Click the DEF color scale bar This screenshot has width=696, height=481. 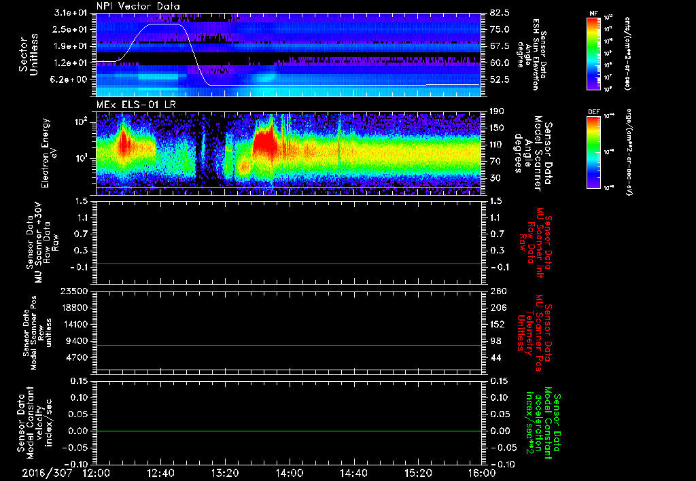[593, 152]
